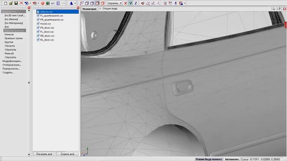
Task: Switch to the Изометрия viewport tab
Action: point(90,9)
